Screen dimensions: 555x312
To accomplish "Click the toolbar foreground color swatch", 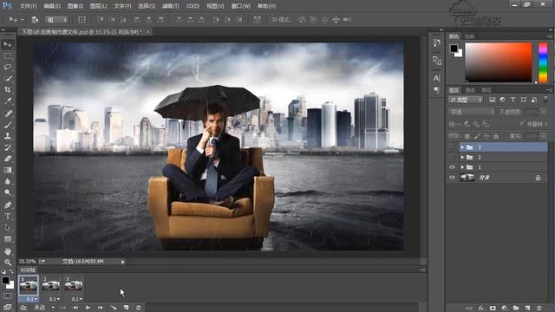I will coord(5,281).
